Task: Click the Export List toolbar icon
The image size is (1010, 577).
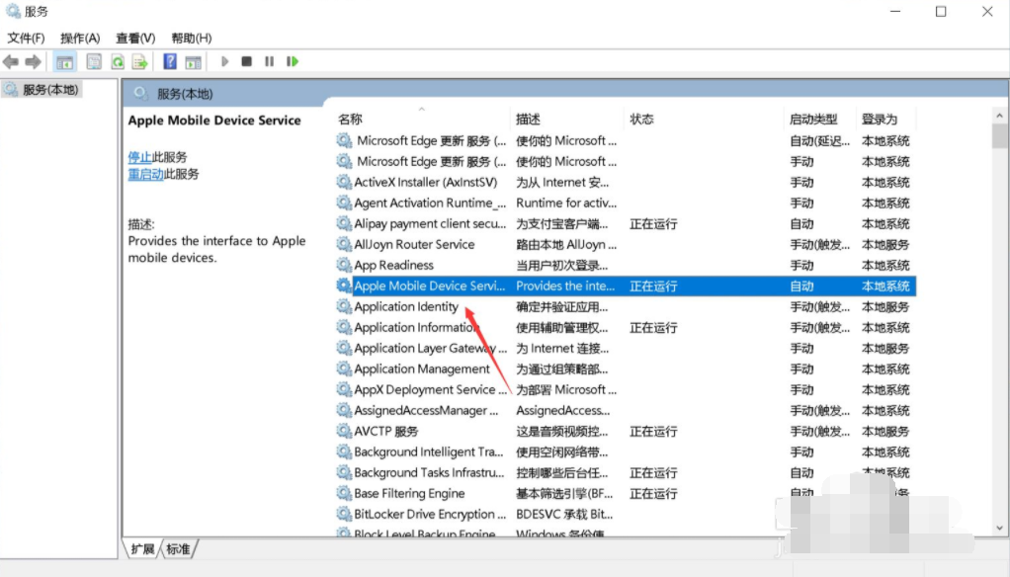Action: [x=140, y=62]
